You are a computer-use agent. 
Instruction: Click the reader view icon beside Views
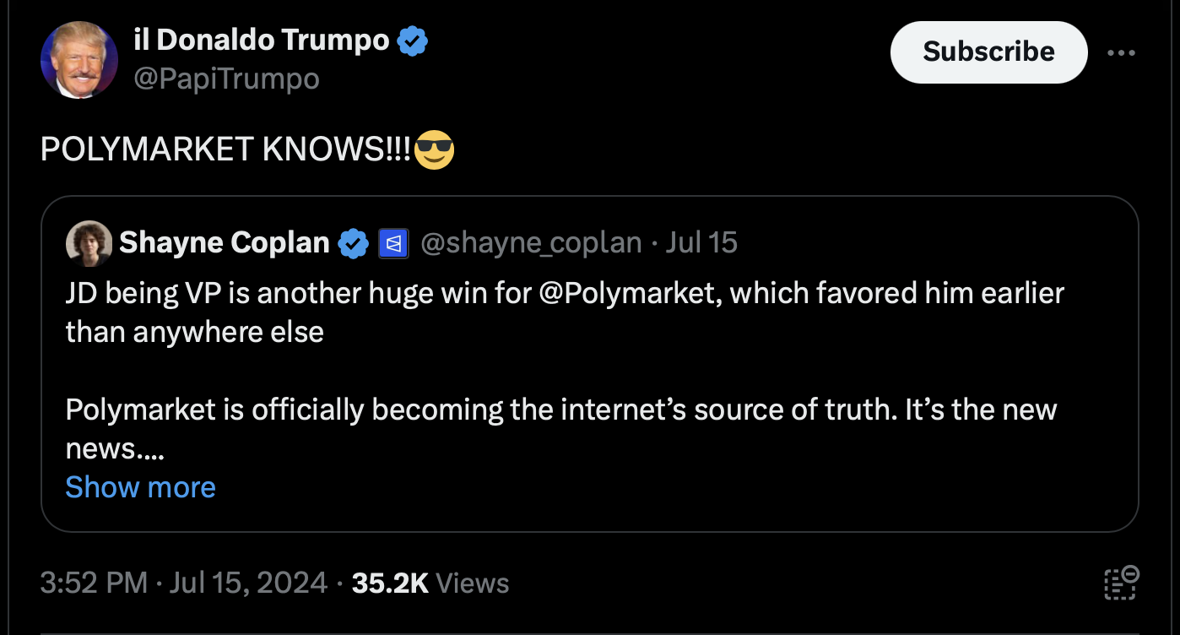(1121, 583)
